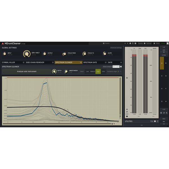Viewport: 169px width, 169px height.
Task: Click the Input gain knob
Action: (5, 54)
